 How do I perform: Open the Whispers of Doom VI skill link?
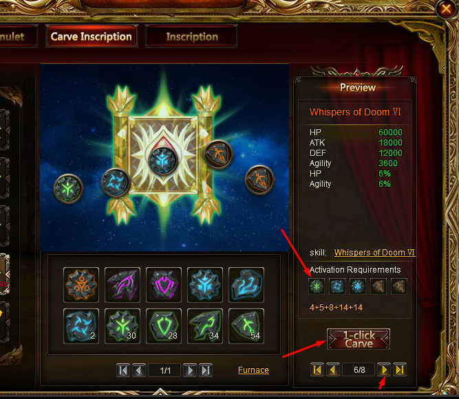pyautogui.click(x=374, y=252)
